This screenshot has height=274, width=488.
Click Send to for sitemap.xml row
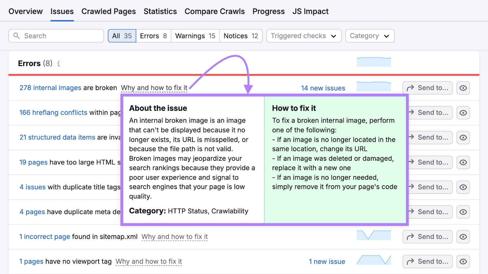tap(428, 237)
